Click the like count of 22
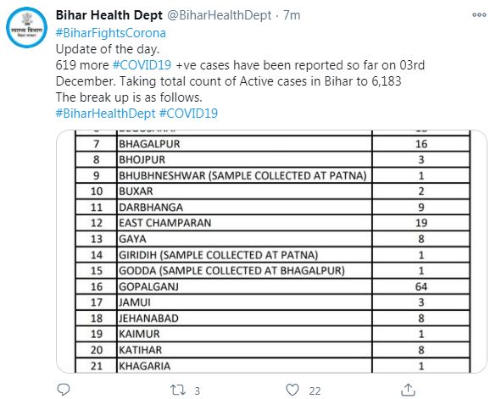 click(315, 391)
